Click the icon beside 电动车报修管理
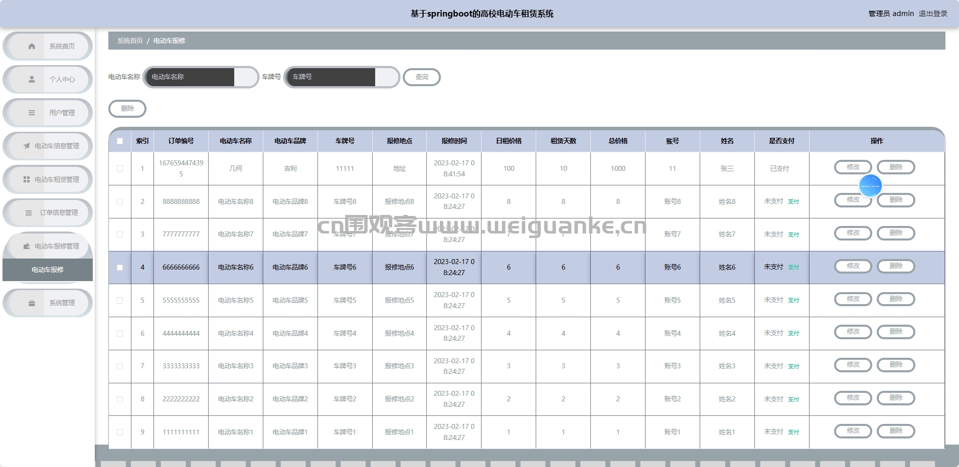This screenshot has width=959, height=467. [27, 246]
